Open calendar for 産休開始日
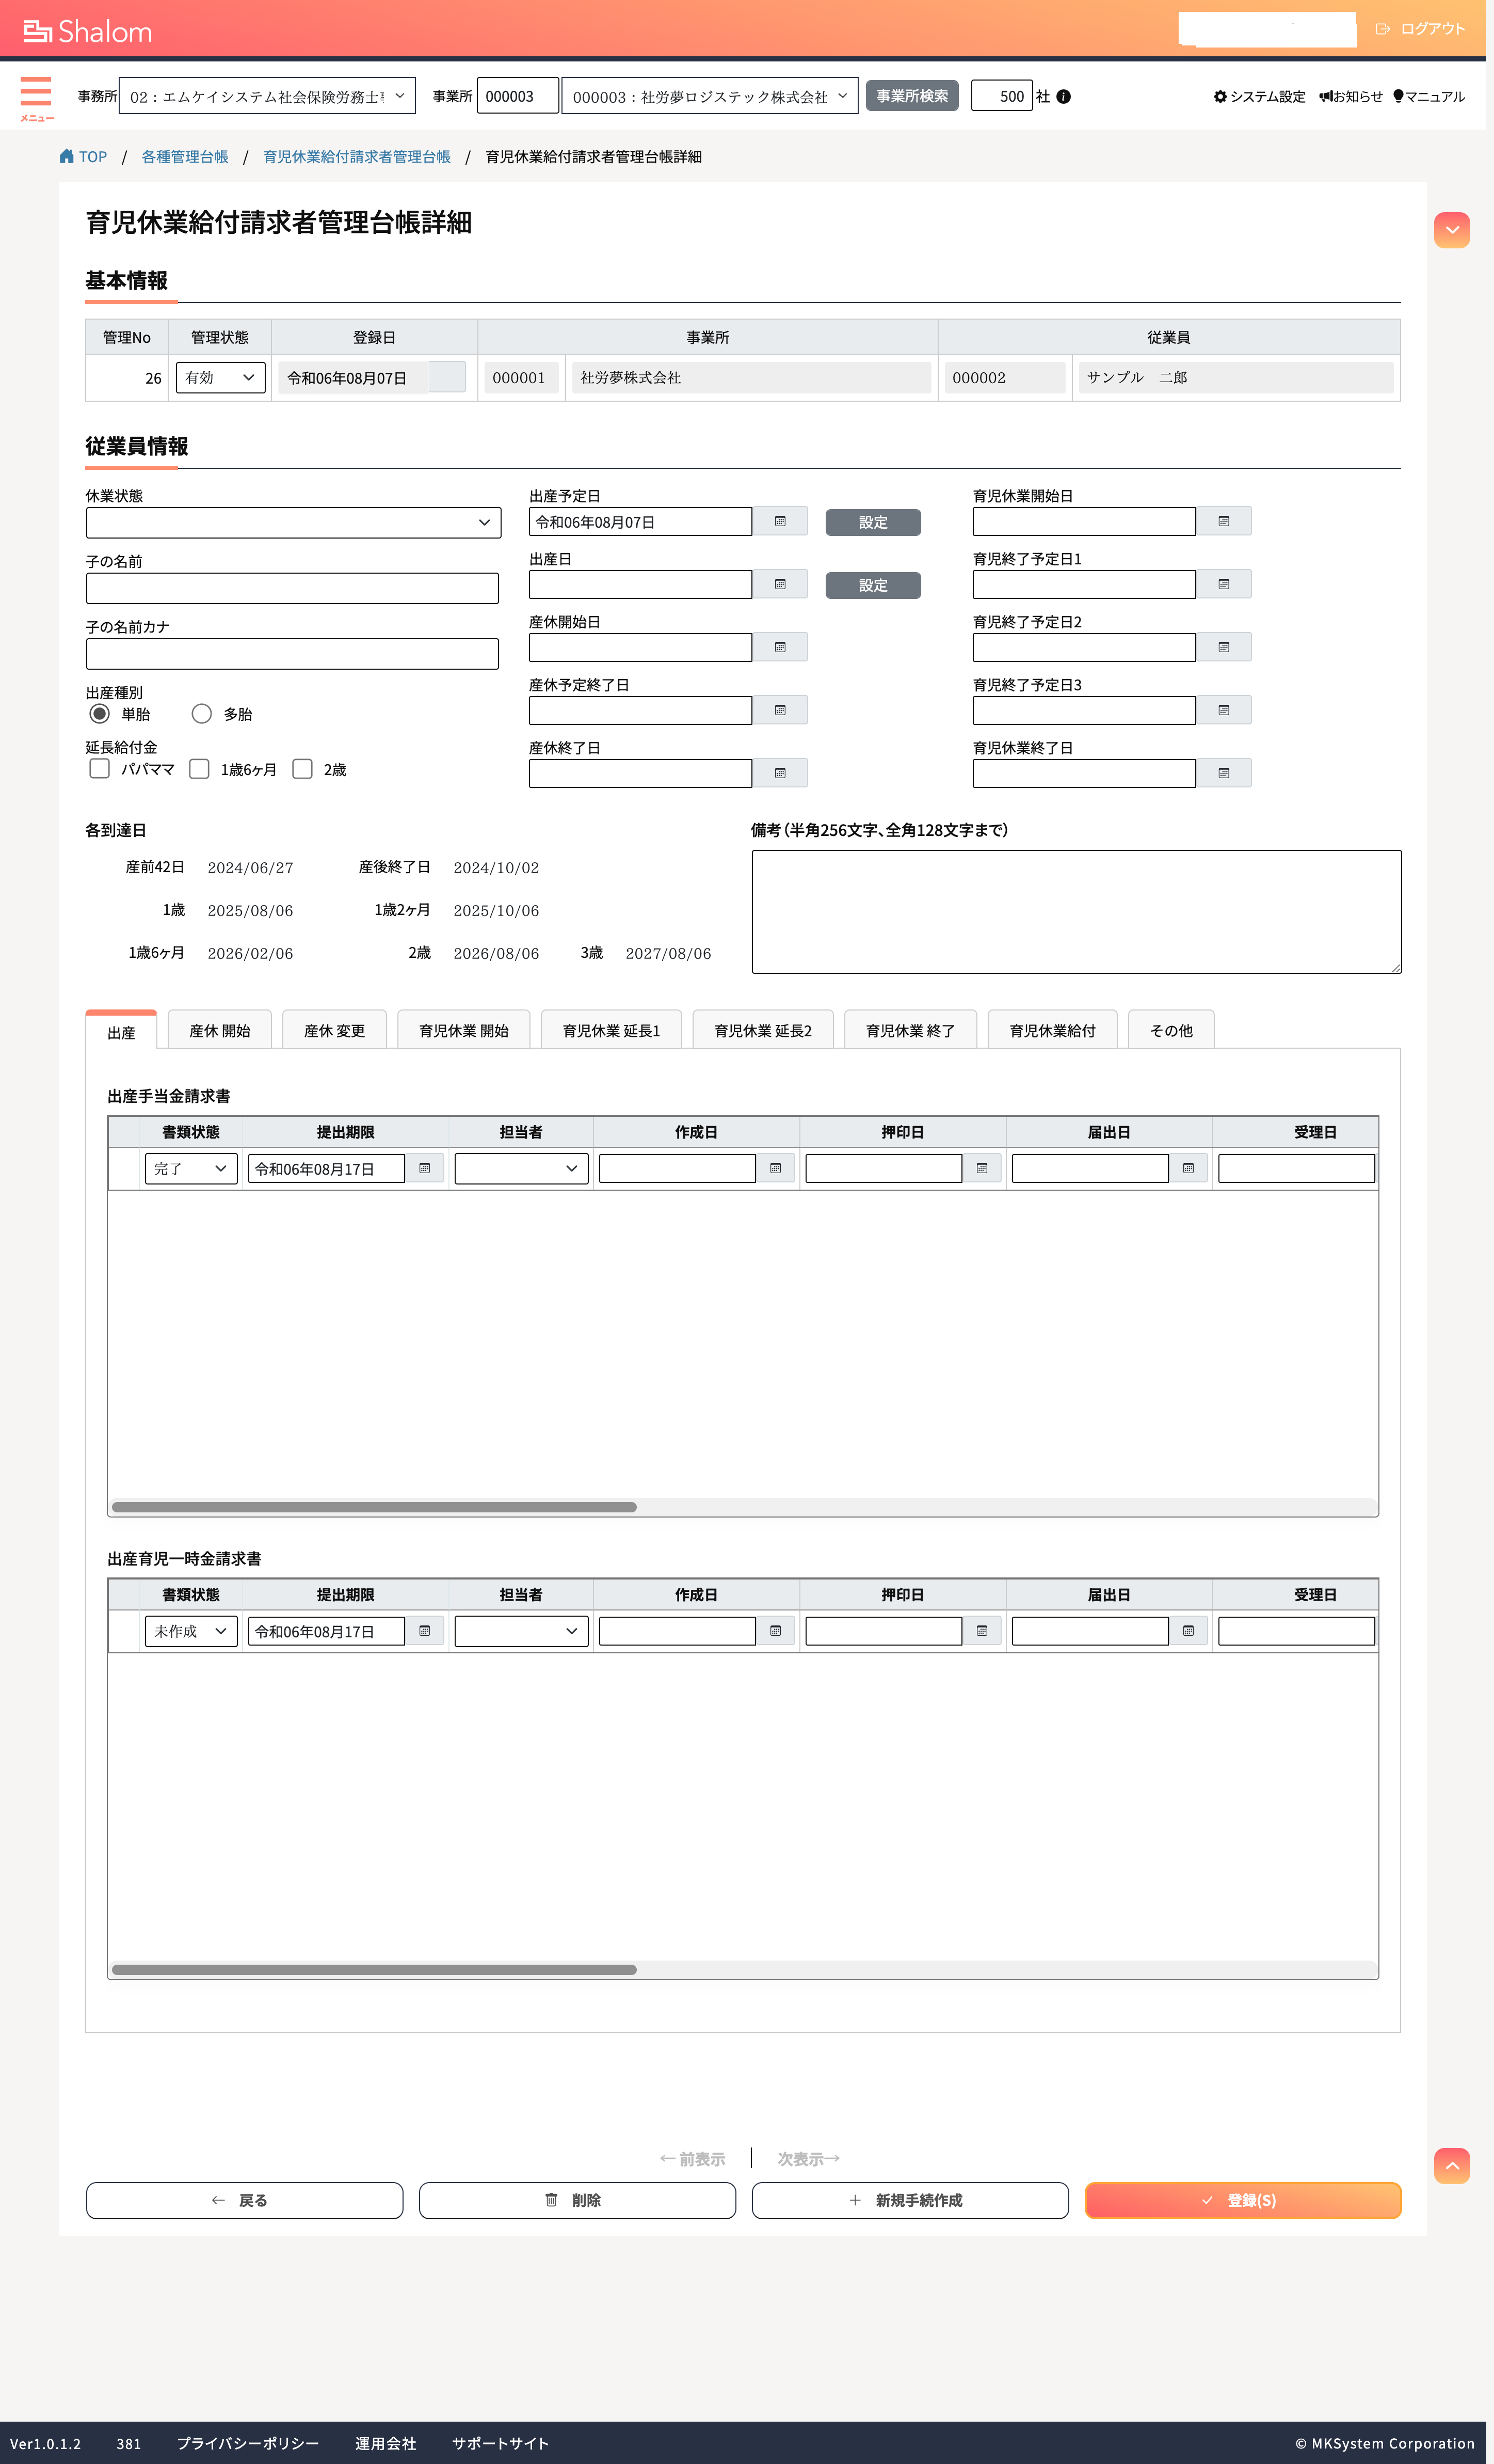 (780, 648)
